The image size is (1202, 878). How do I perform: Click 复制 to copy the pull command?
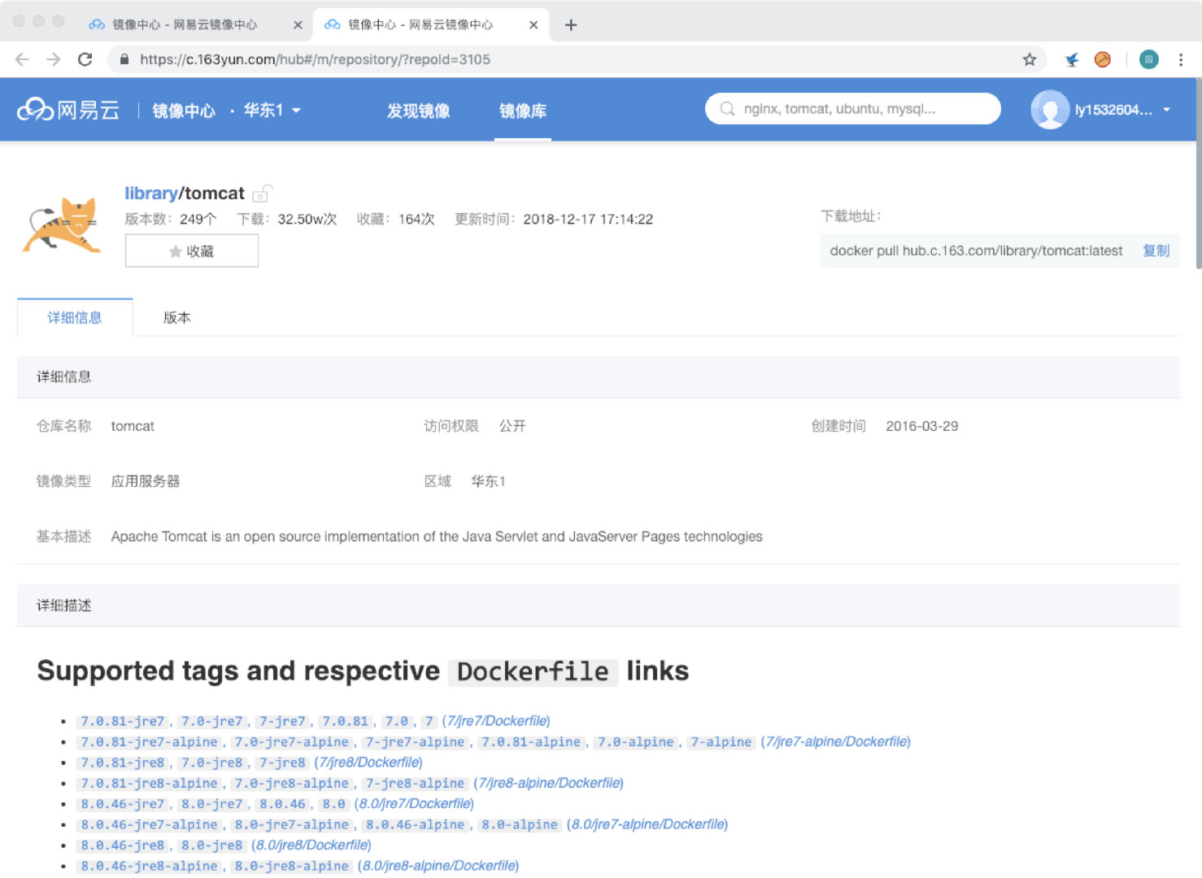pyautogui.click(x=1156, y=250)
